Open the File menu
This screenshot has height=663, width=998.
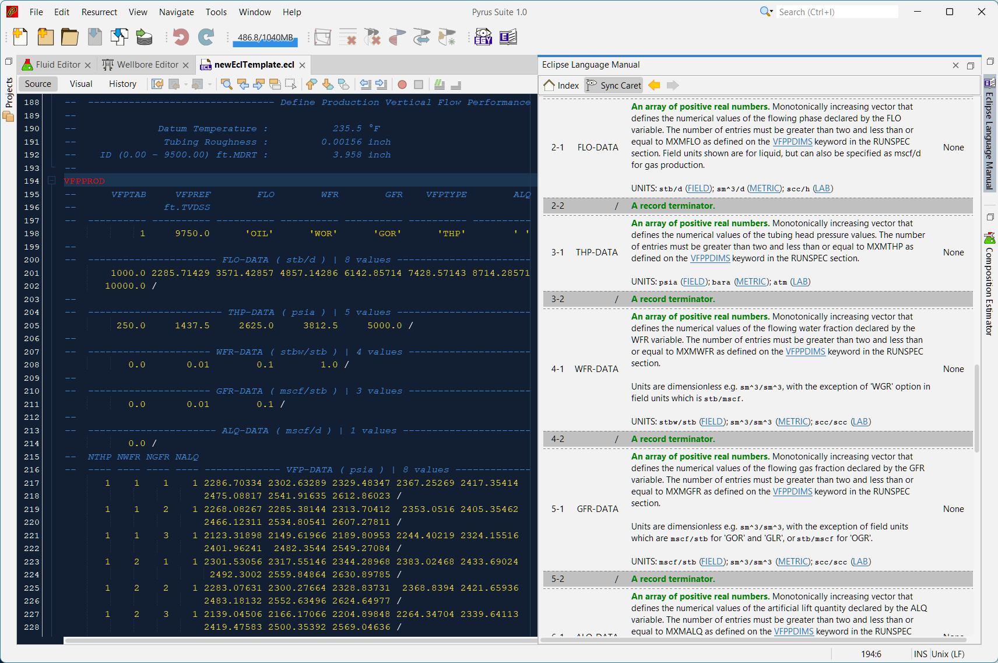[x=36, y=12]
